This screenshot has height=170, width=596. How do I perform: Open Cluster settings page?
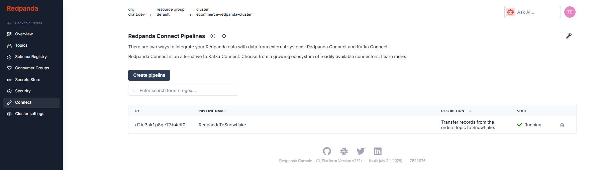pyautogui.click(x=31, y=114)
